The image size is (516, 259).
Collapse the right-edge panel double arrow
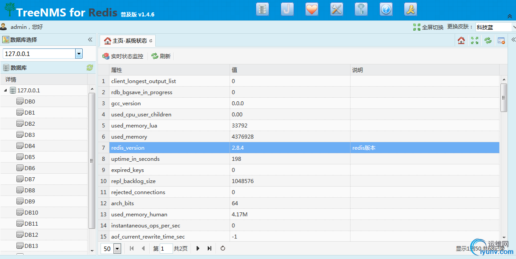click(513, 40)
